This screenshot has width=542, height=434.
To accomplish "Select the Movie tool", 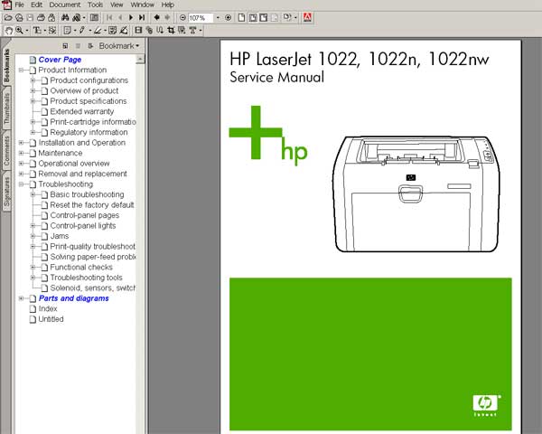I will tap(138, 31).
